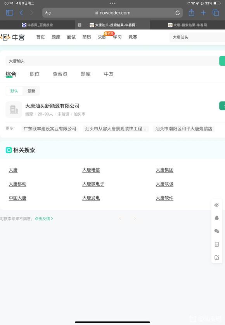Go to previous results page arrow
Screen dimensions: 225x325
[120, 219]
